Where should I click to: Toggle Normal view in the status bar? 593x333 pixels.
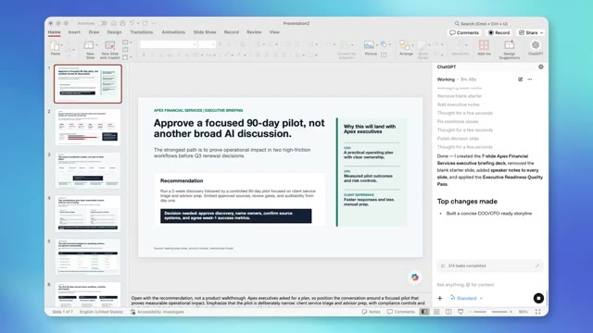coord(424,312)
